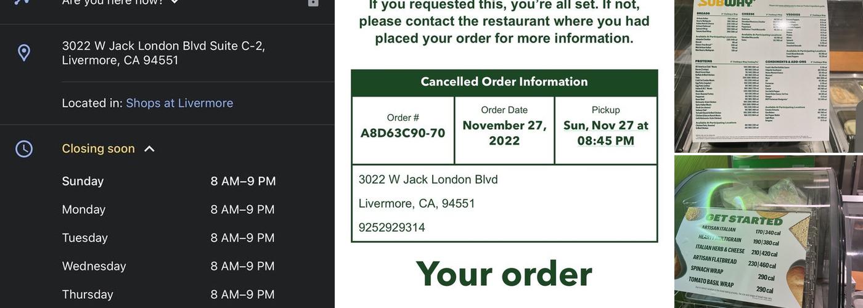Image resolution: width=863 pixels, height=308 pixels.
Task: Click the Tuesday hours entry
Action: [168, 238]
